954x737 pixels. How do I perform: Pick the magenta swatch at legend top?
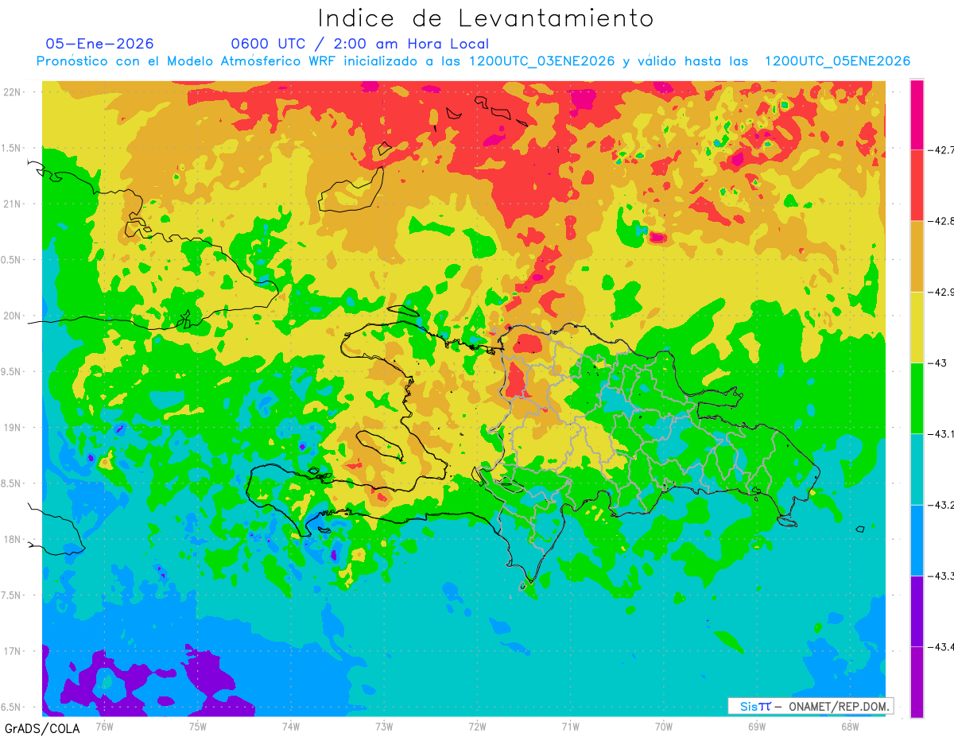click(x=917, y=114)
